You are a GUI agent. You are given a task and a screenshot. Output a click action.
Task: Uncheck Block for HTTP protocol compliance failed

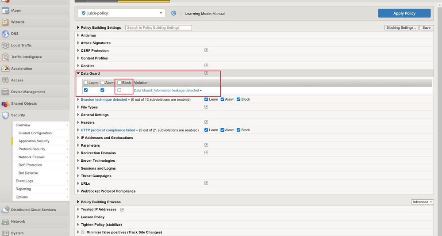[x=238, y=130]
